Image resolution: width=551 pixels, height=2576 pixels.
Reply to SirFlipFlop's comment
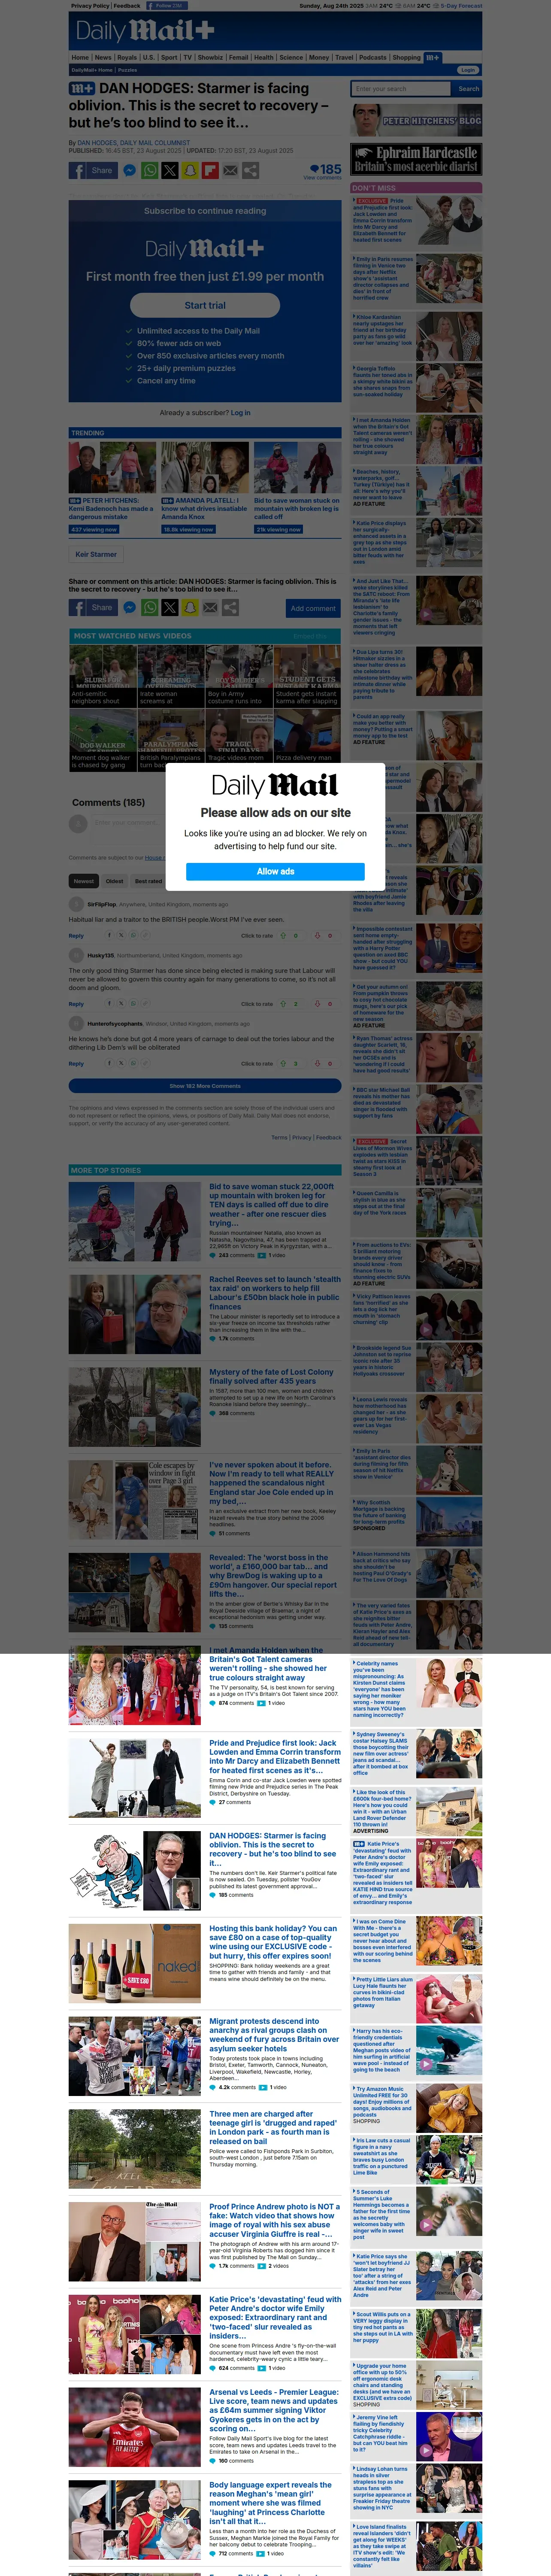tap(76, 936)
